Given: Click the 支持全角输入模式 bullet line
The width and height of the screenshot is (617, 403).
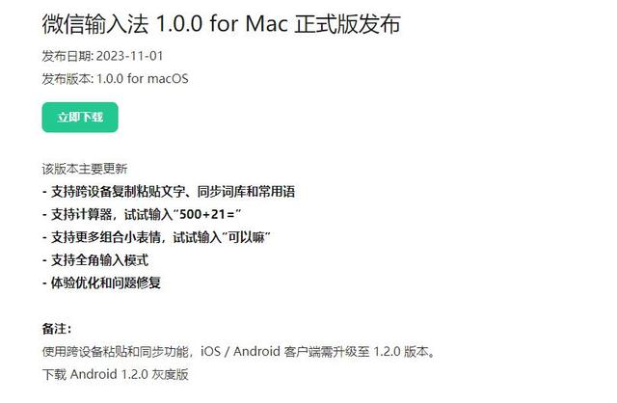Looking at the screenshot, I should coord(95,260).
